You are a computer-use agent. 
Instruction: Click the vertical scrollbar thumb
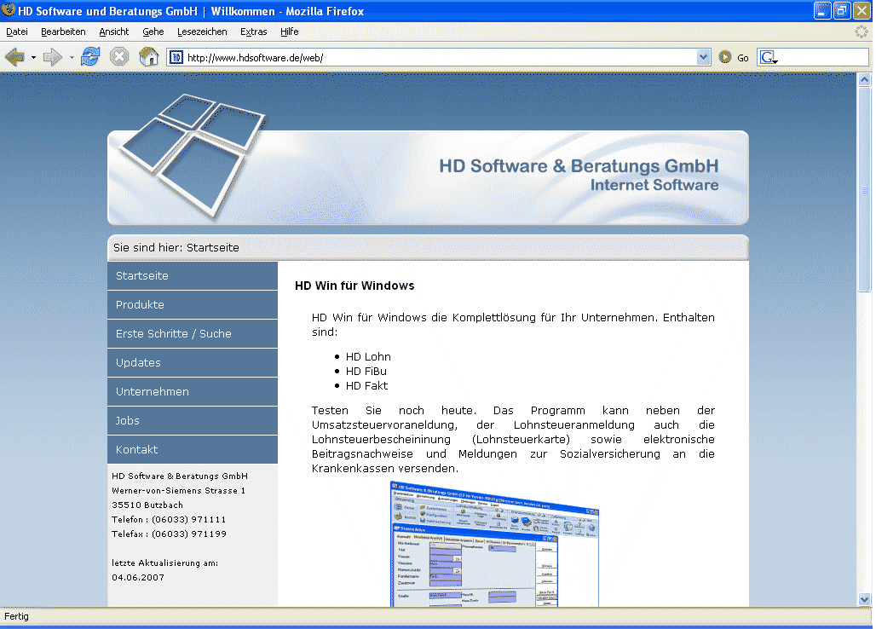(x=864, y=189)
